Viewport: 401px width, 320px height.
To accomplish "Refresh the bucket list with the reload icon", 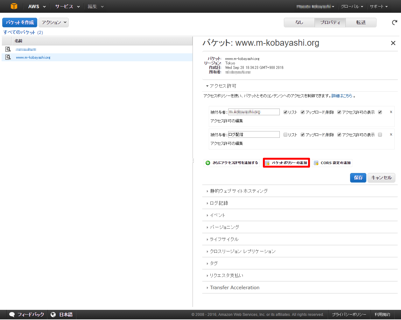I will [394, 23].
